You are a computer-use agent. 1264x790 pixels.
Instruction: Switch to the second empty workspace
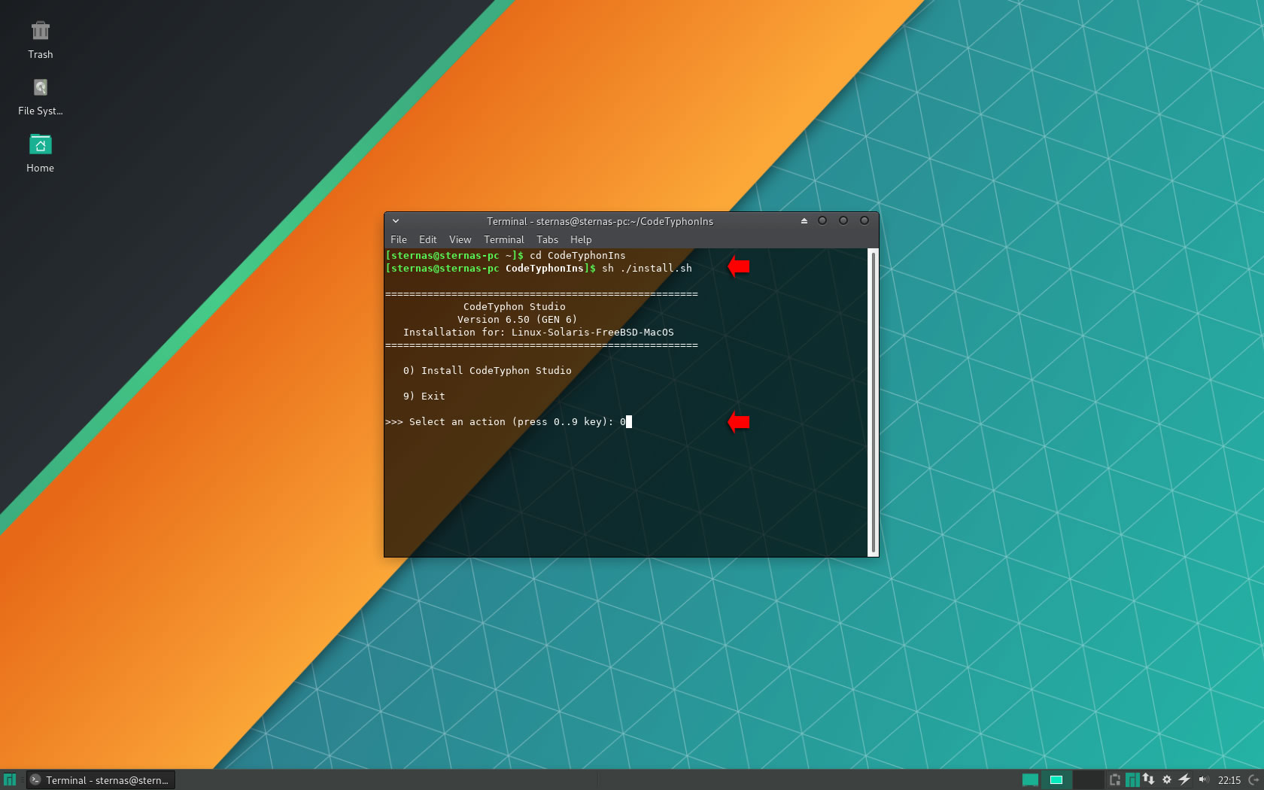[1088, 780]
